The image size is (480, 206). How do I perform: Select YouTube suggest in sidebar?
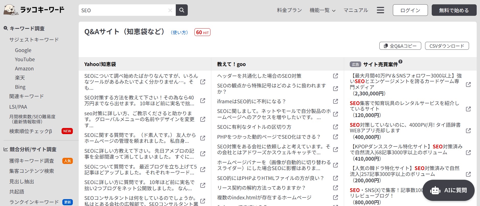(x=25, y=59)
